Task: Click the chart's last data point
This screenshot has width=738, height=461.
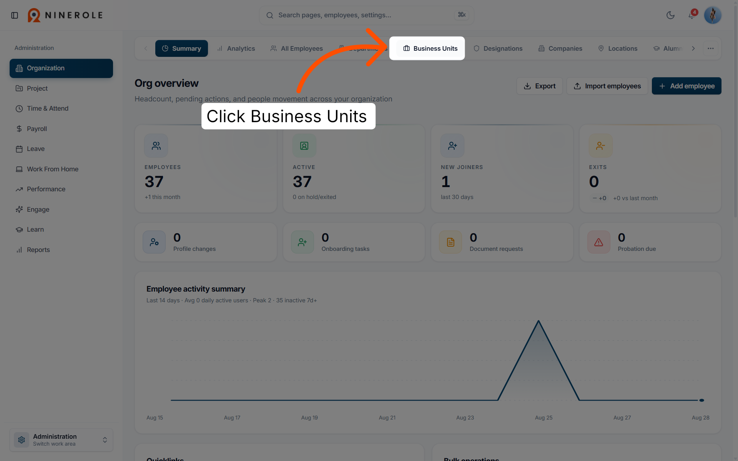Action: [x=701, y=400]
